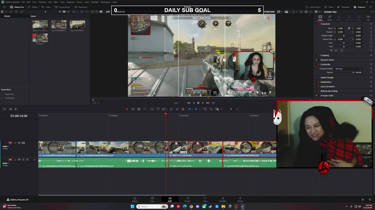Image resolution: width=375 pixels, height=210 pixels.
Task: Open the workspace layout dropdown at top left
Action: point(4,7)
